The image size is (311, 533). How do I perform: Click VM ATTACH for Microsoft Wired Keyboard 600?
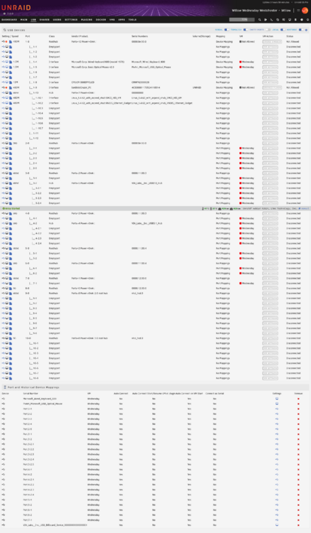pyautogui.click(x=270, y=62)
